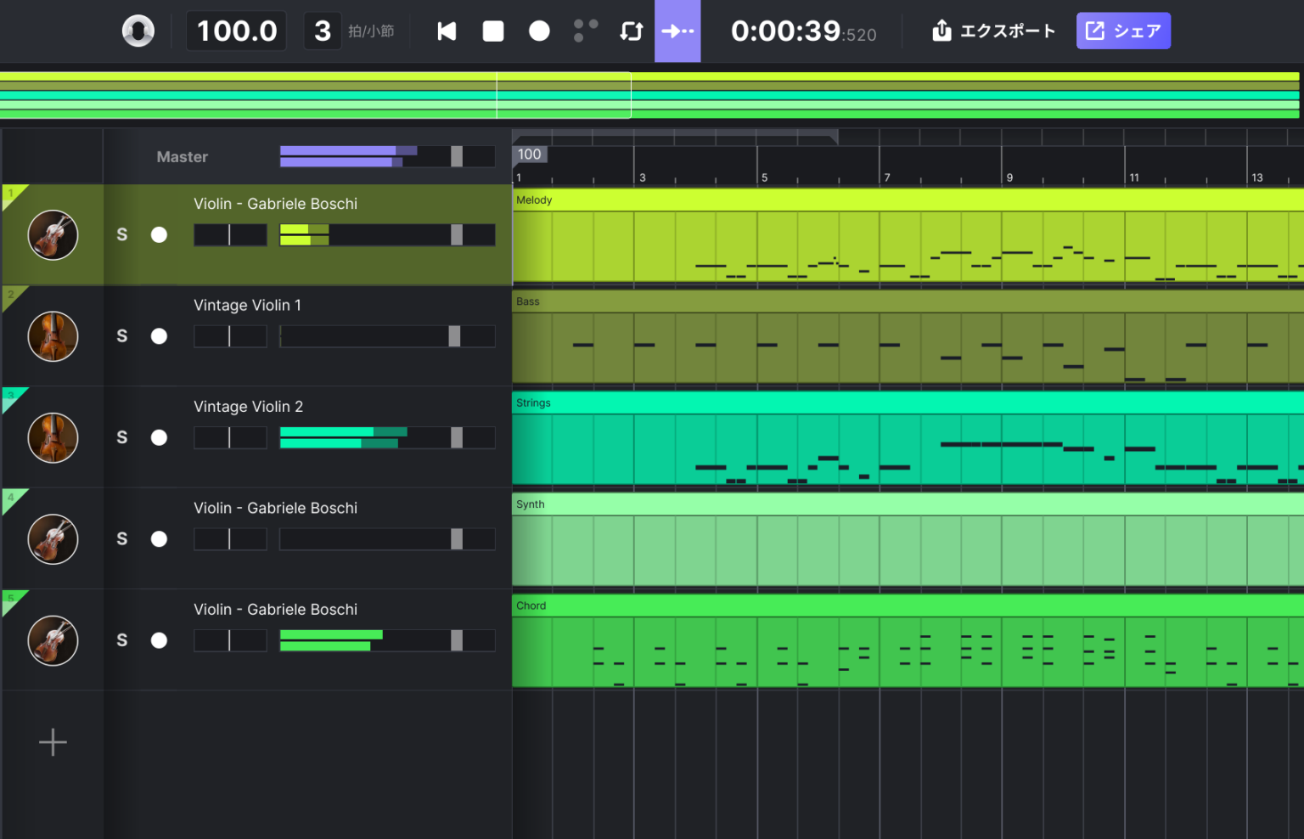Viewport: 1304px width, 839px height.
Task: Activate the record icon in the transport bar
Action: pos(539,31)
